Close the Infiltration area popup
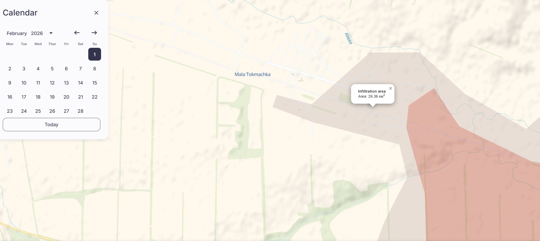 (x=390, y=89)
